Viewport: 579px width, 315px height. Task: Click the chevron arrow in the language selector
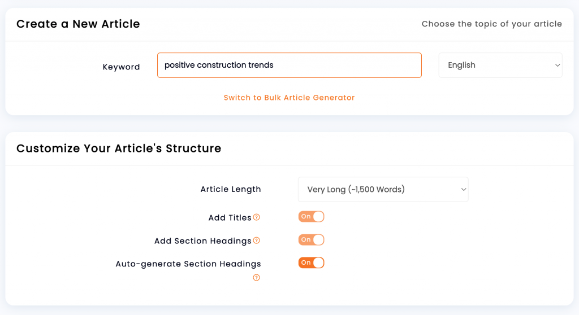[557, 65]
